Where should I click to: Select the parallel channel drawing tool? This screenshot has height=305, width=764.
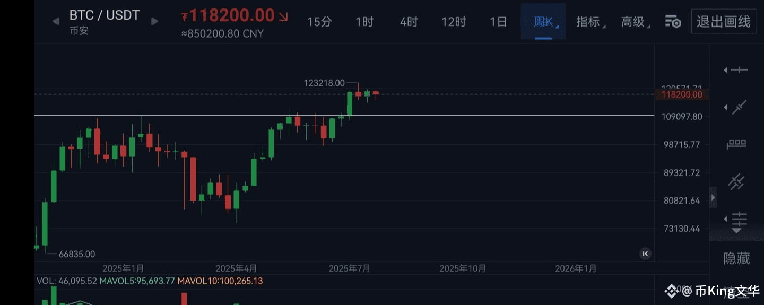[736, 182]
